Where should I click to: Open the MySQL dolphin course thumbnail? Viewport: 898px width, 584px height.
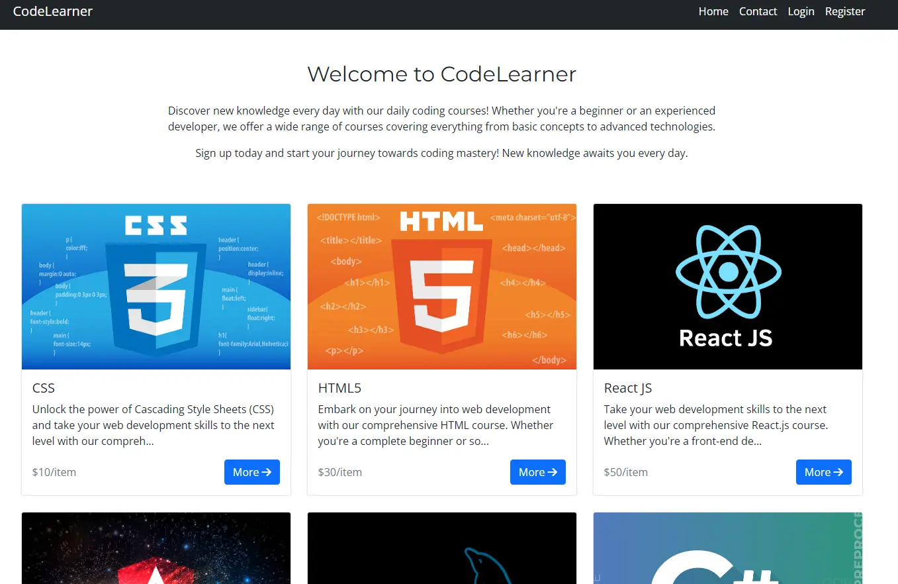pos(442,548)
